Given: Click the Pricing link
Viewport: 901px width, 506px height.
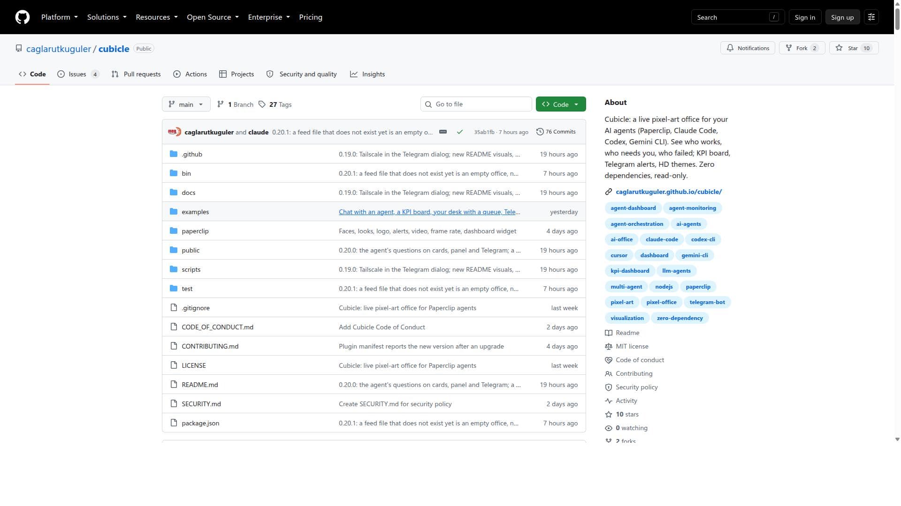Looking at the screenshot, I should (311, 17).
